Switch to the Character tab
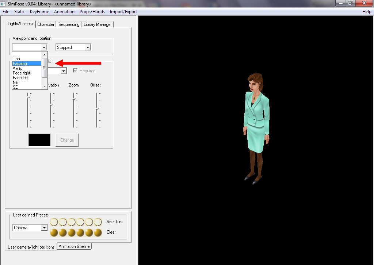This screenshot has height=265, width=374. 46,24
